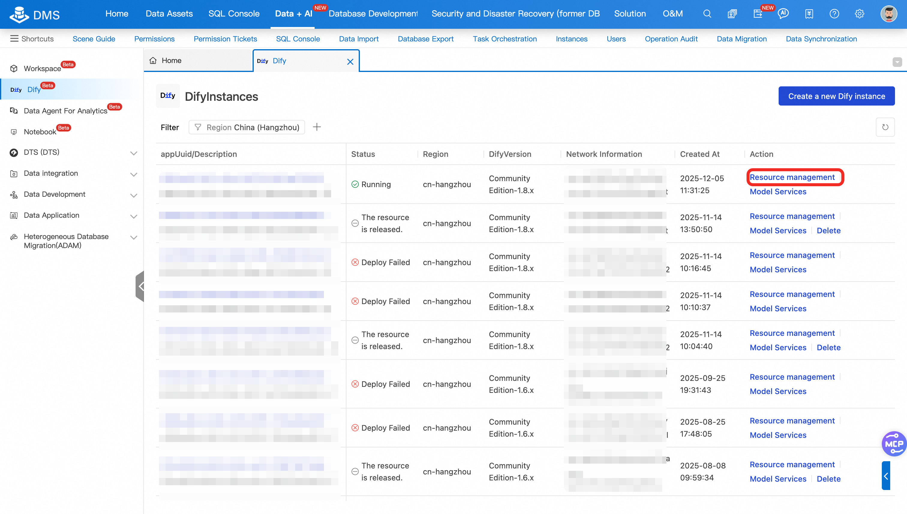Screen dimensions: 907x514
Task: Open Model Services for the Running instance
Action: (778, 192)
